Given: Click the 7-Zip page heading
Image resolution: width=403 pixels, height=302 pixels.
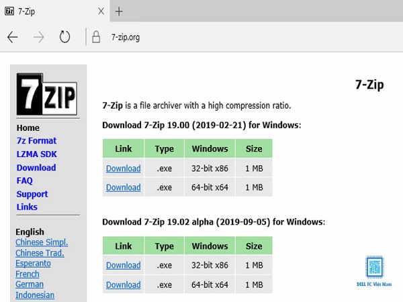Looking at the screenshot, I should click(x=369, y=85).
